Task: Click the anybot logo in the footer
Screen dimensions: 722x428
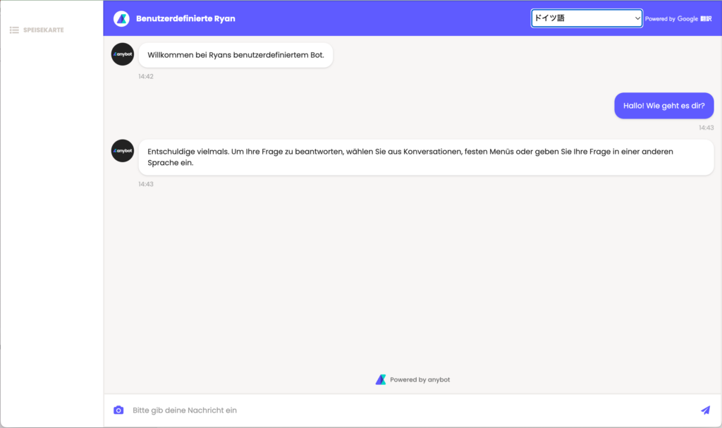Action: click(381, 379)
